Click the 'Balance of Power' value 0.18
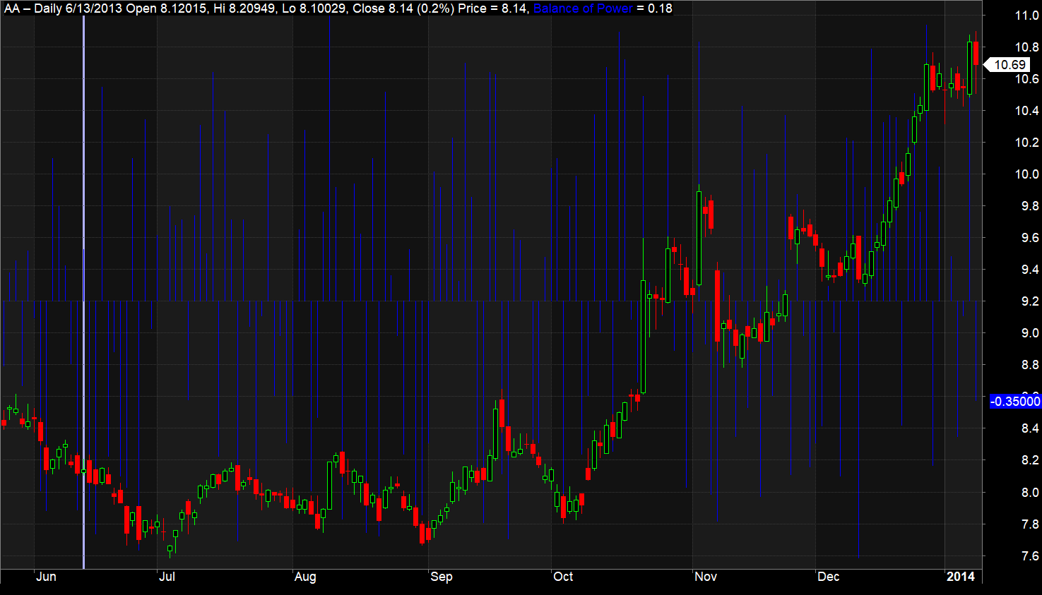Image resolution: width=1042 pixels, height=595 pixels. (660, 8)
